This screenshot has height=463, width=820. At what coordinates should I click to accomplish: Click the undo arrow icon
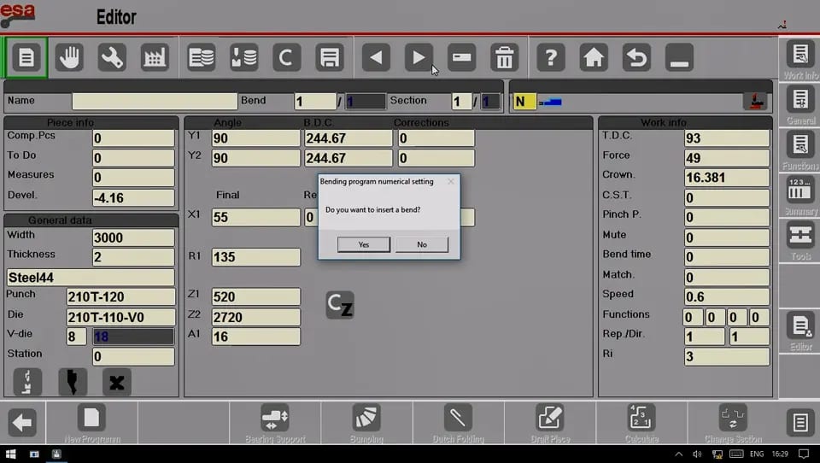[636, 57]
